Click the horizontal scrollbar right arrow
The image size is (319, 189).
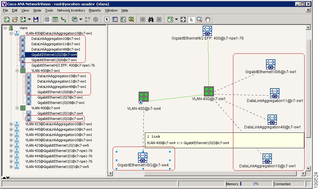[303, 174]
